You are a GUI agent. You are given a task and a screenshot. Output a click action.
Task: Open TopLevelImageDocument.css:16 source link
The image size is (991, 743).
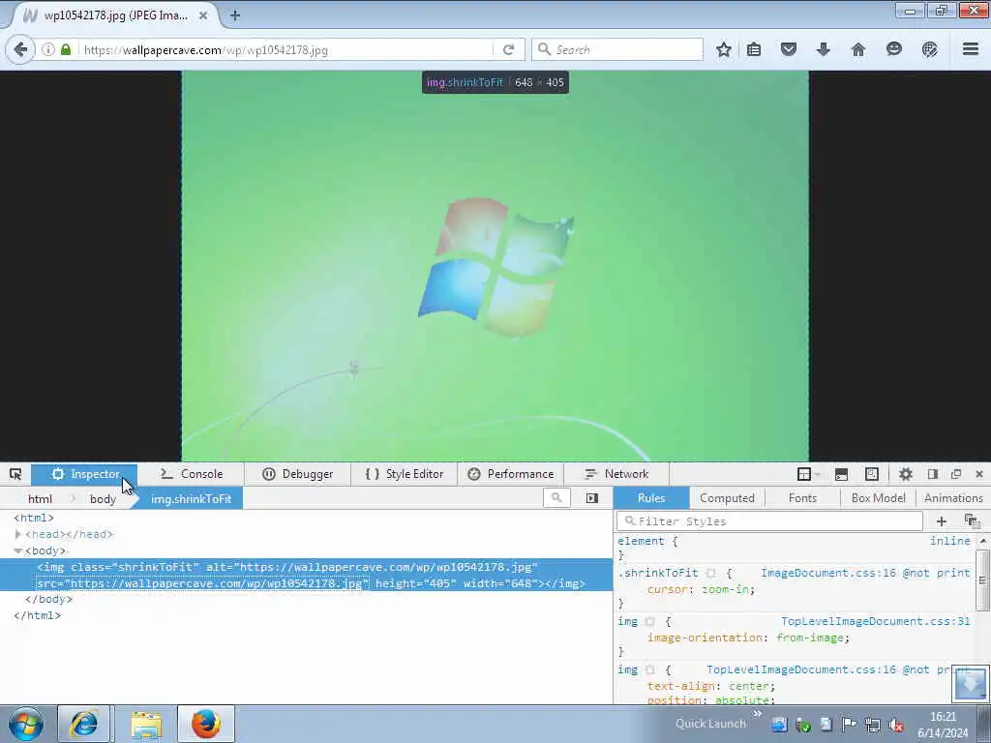coord(800,669)
